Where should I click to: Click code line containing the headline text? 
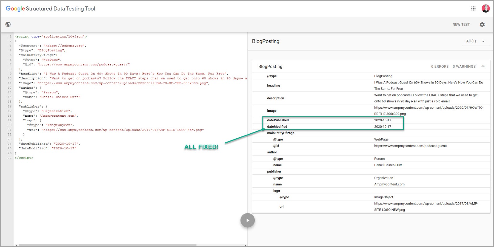point(124,74)
